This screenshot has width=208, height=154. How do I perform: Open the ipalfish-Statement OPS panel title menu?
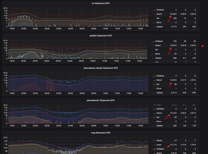point(100,36)
